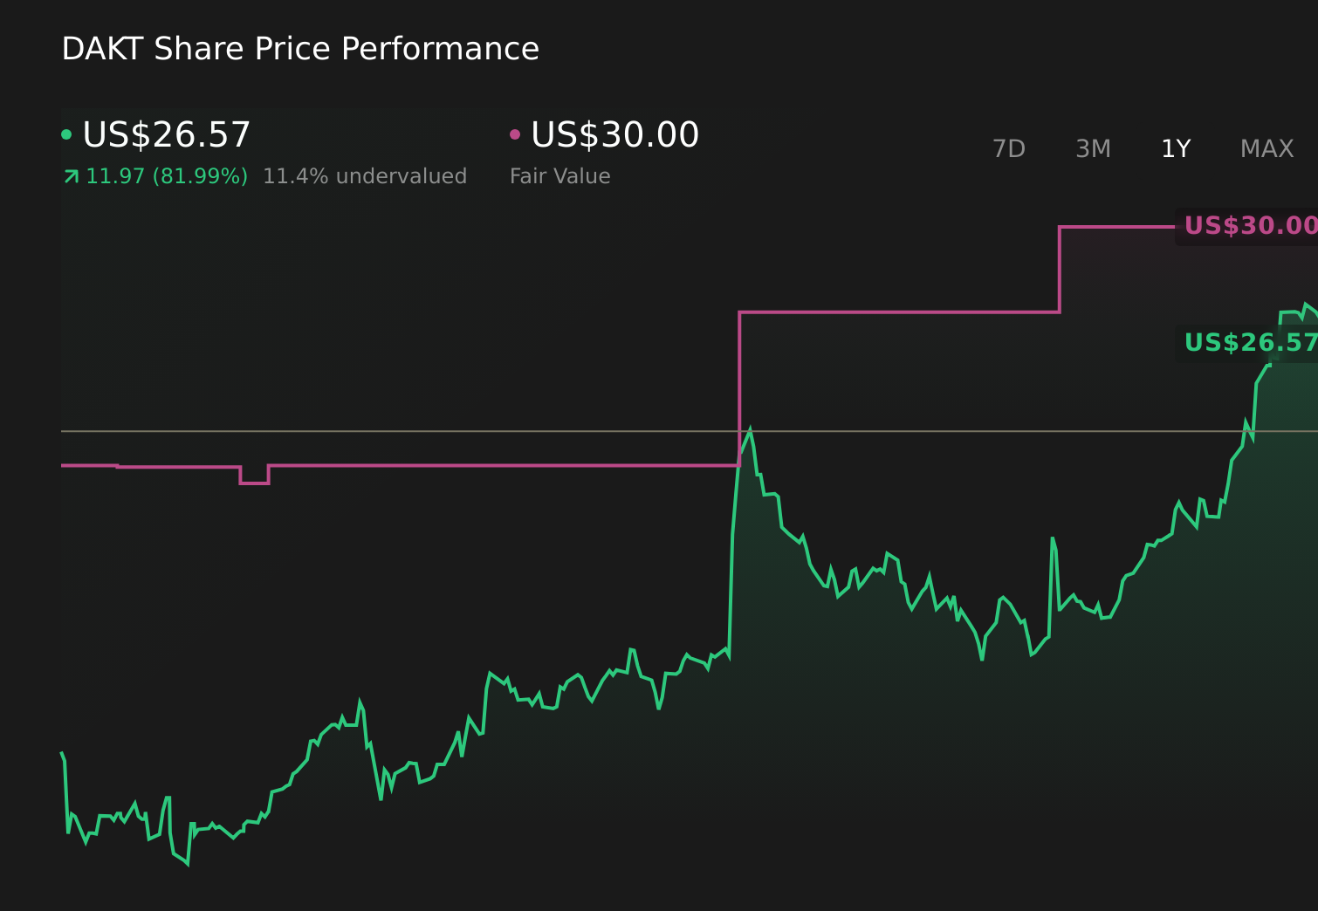Expand the Fair Value details

point(559,175)
